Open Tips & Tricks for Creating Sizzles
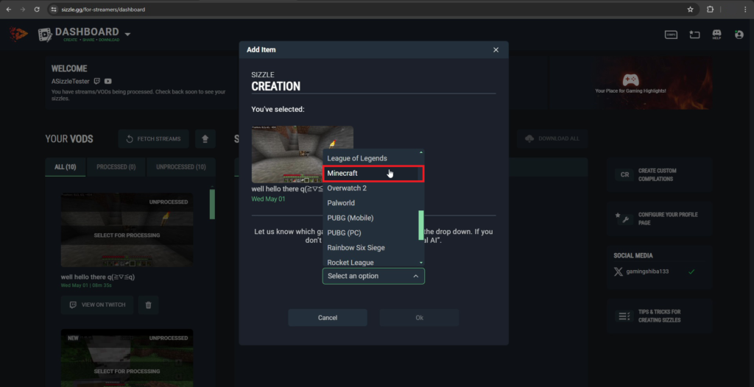754x387 pixels. 659,316
